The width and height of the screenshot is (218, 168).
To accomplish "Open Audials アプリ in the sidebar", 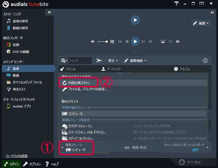I will (x=19, y=106).
